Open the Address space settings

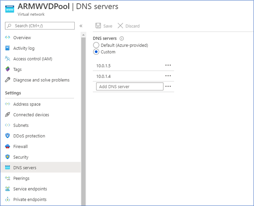coord(27,104)
